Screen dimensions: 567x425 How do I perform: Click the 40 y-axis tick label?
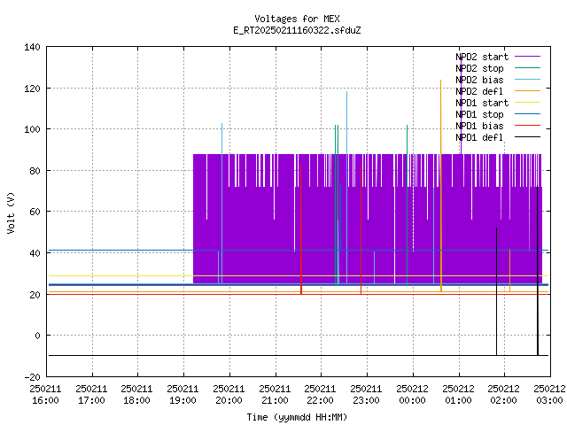point(35,253)
